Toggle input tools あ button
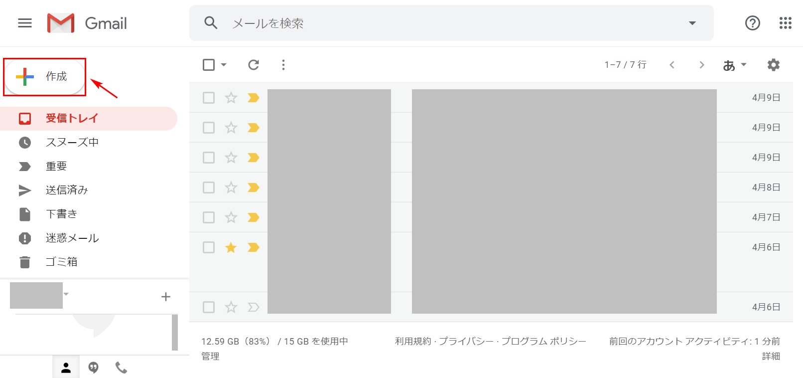The image size is (803, 378). [x=729, y=65]
